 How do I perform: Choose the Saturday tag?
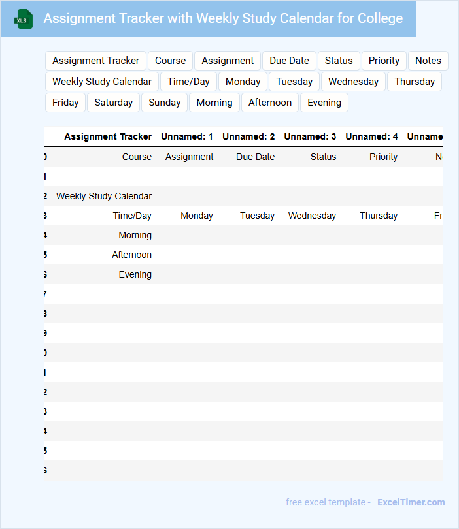(x=114, y=103)
